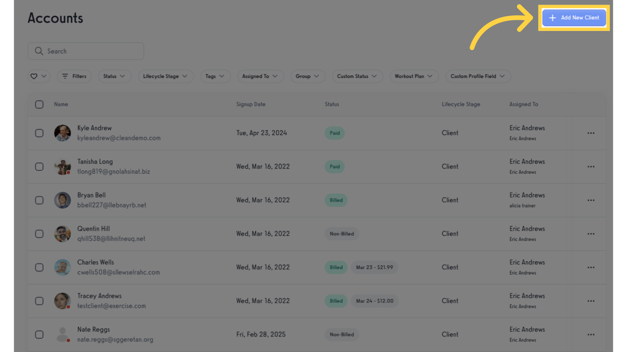
Task: Sort by the Signup Date column
Action: click(x=251, y=104)
